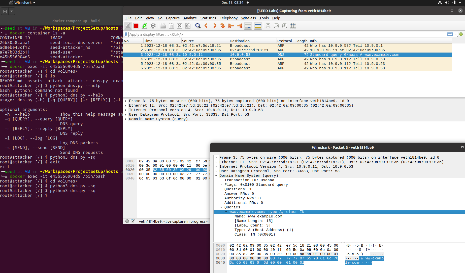Click the system network tray icon
Screen dimensions: 465x273
pyautogui.click(x=440, y=3)
